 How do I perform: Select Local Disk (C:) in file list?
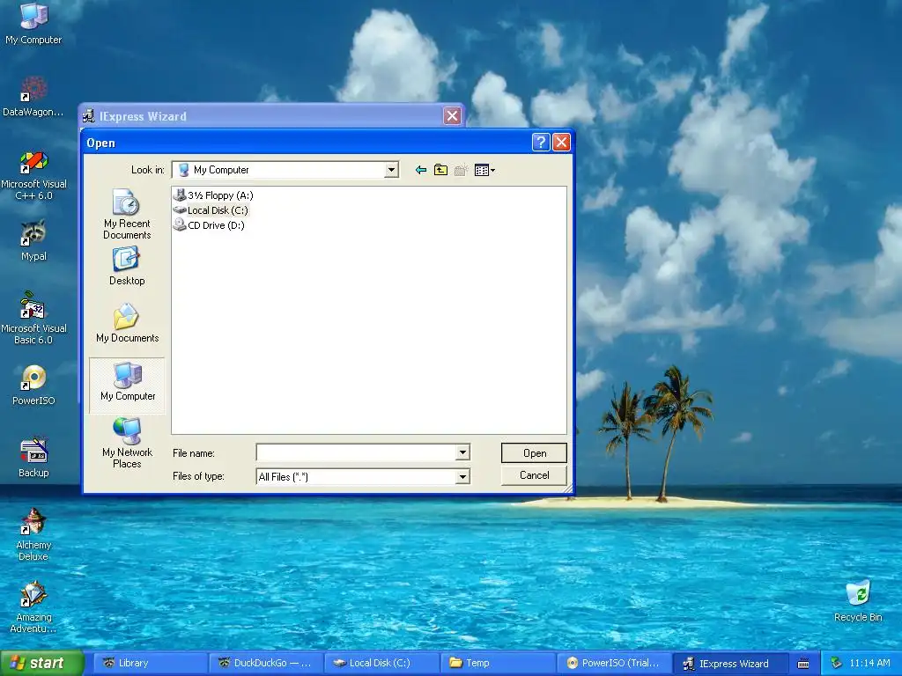tap(211, 210)
